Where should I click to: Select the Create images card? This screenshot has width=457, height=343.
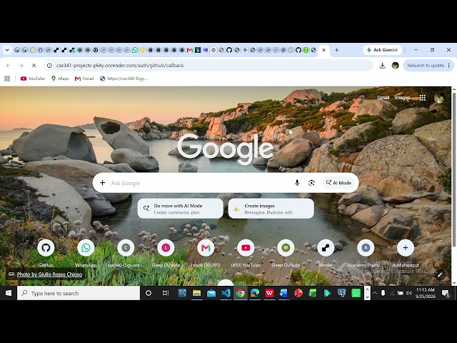[x=271, y=209]
